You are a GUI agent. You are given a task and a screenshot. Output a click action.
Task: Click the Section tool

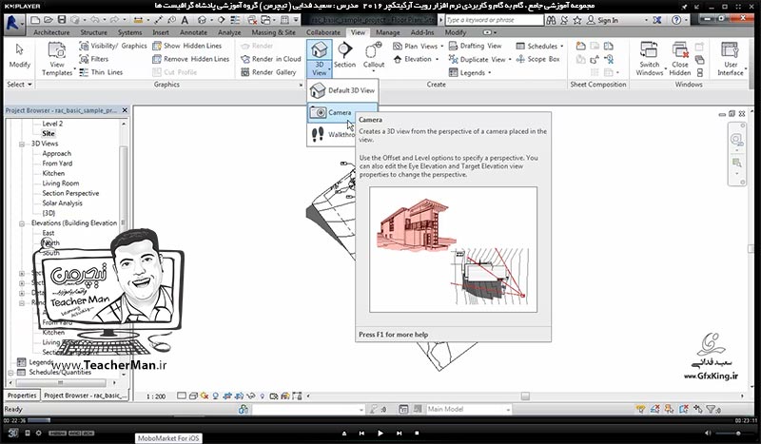344,55
